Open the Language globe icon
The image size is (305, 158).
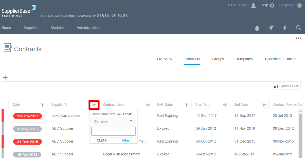click(299, 5)
